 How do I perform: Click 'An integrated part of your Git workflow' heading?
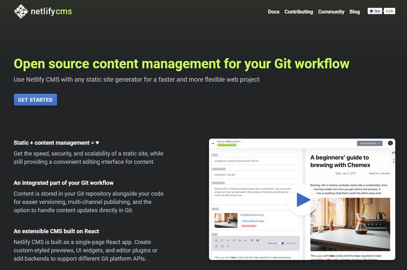coord(64,183)
